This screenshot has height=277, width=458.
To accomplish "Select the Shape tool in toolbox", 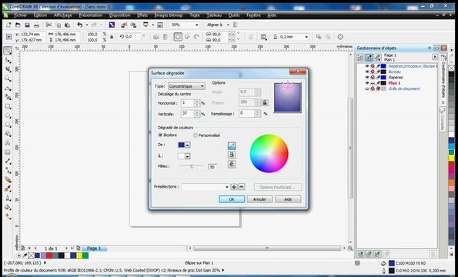I will [x=8, y=60].
